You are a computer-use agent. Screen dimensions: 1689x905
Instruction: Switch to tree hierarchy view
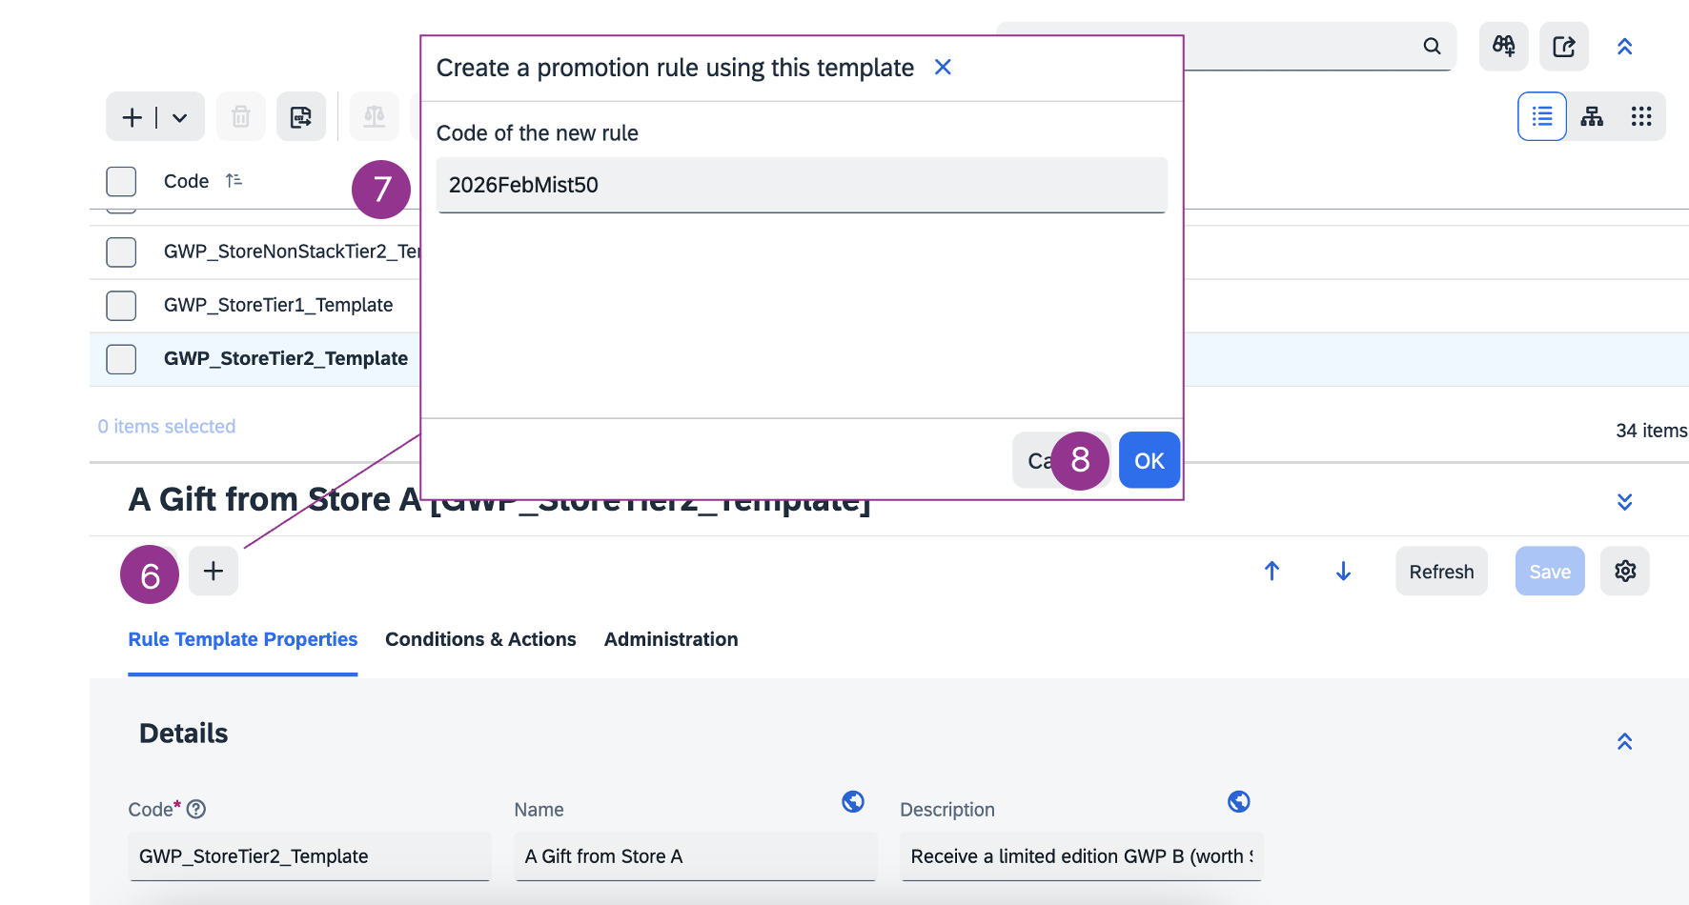pos(1592,116)
